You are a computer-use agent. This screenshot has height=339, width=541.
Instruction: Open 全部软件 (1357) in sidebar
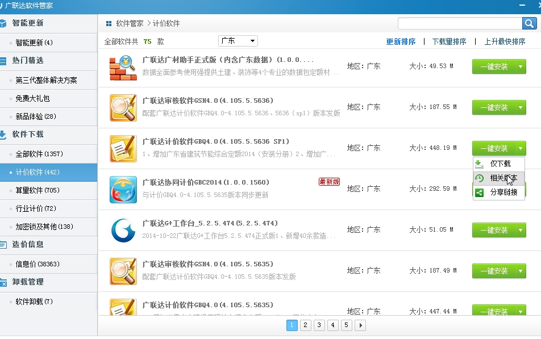(x=48, y=154)
